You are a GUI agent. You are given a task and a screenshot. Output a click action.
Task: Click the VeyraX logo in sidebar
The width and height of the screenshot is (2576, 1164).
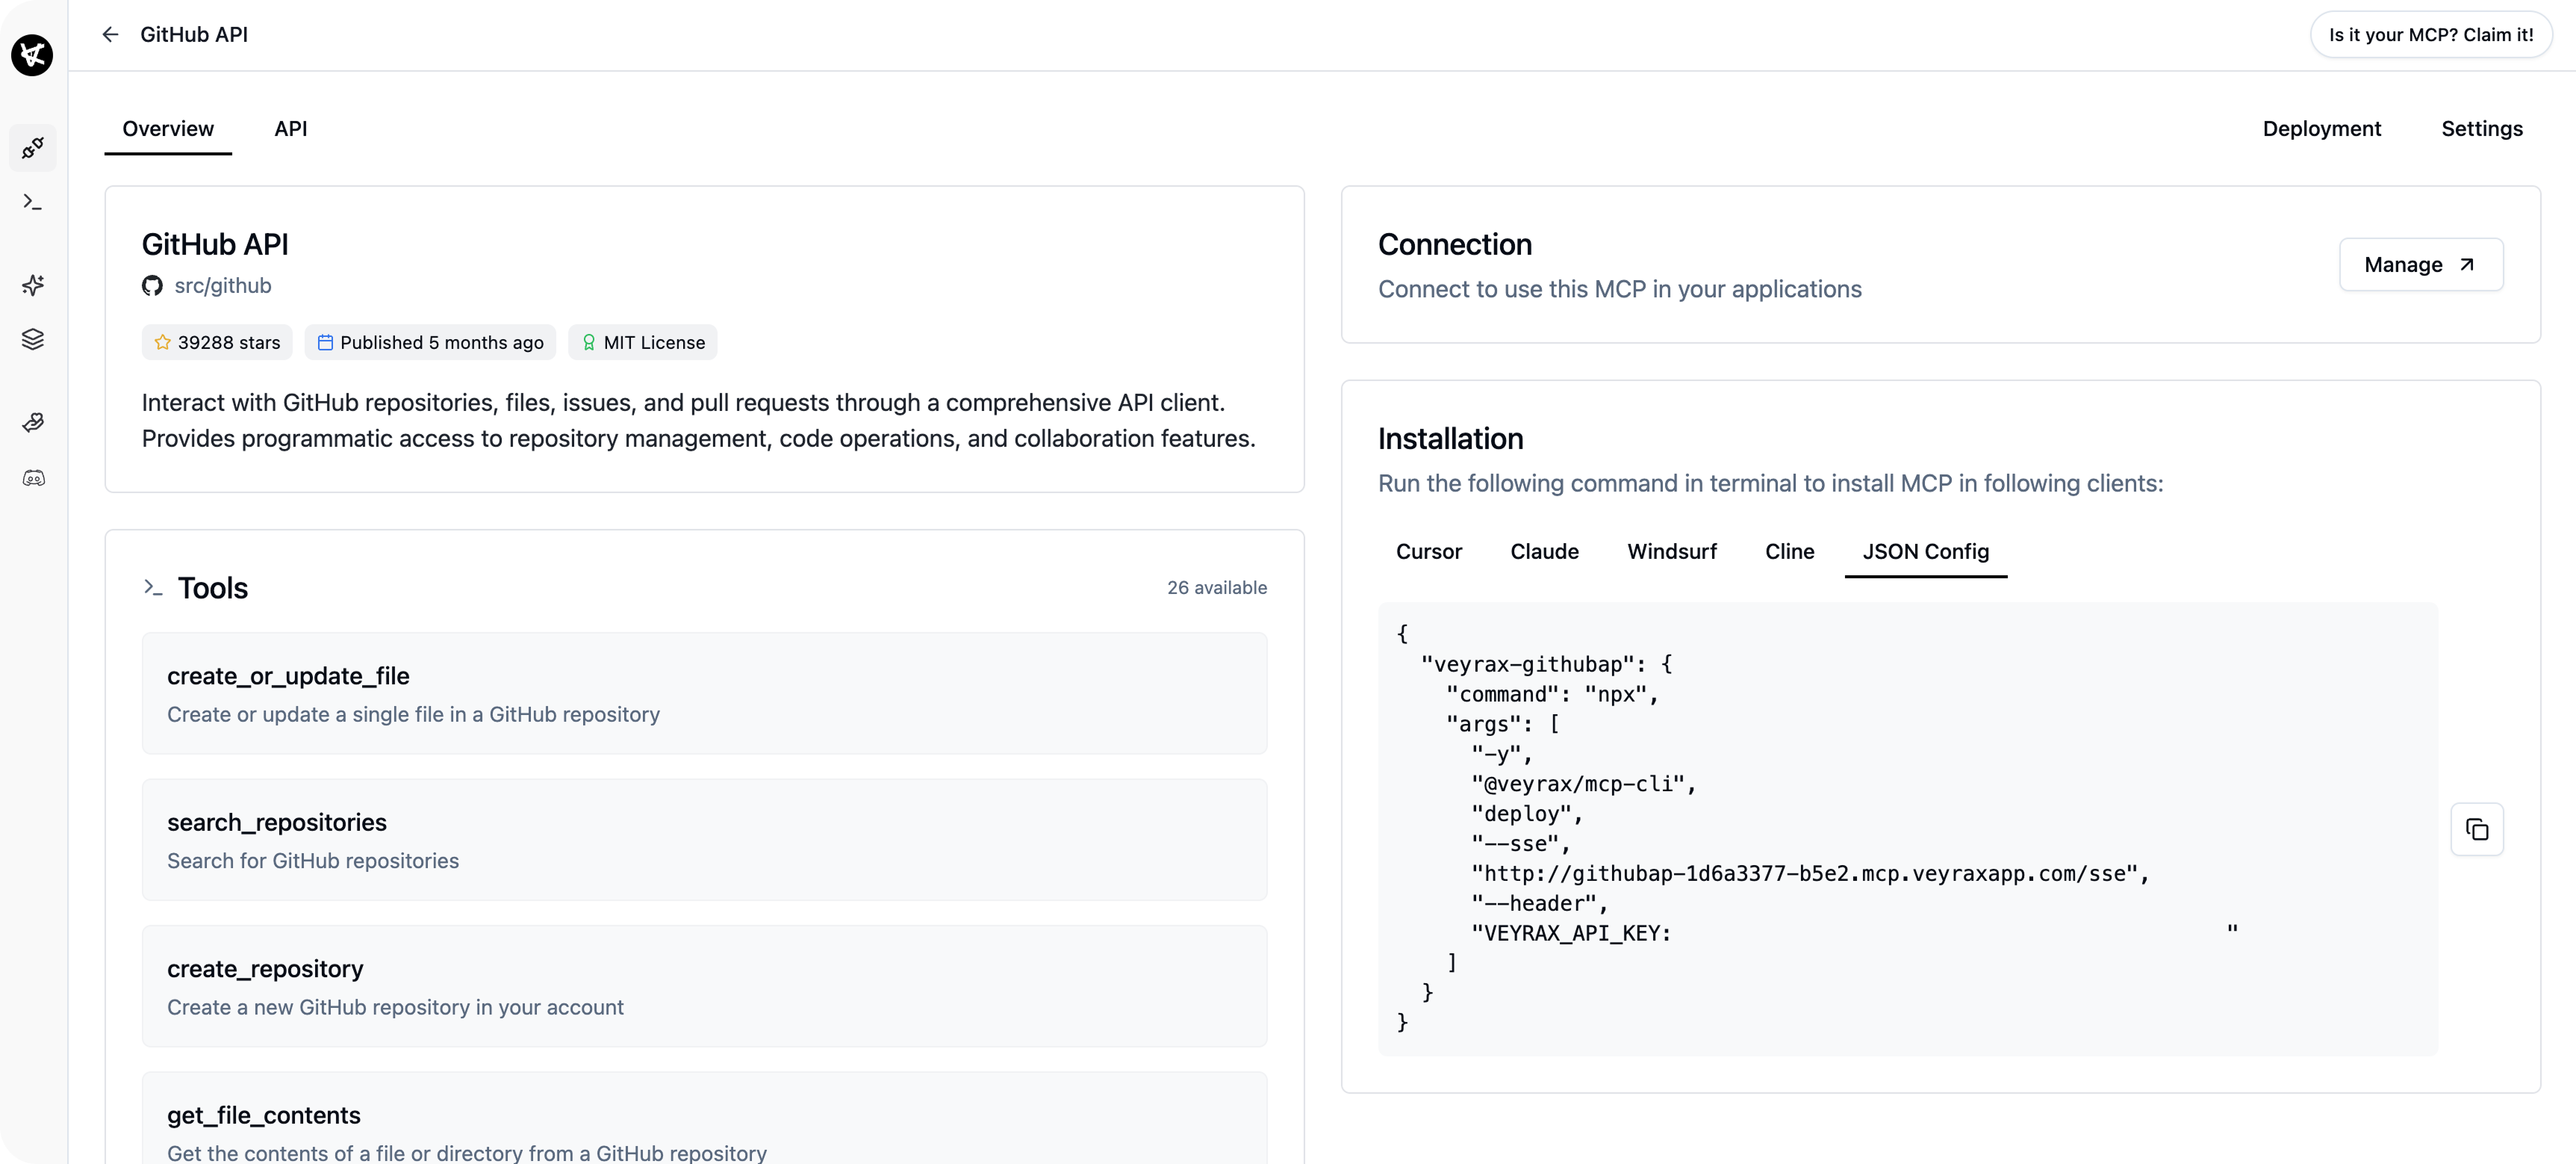tap(32, 55)
